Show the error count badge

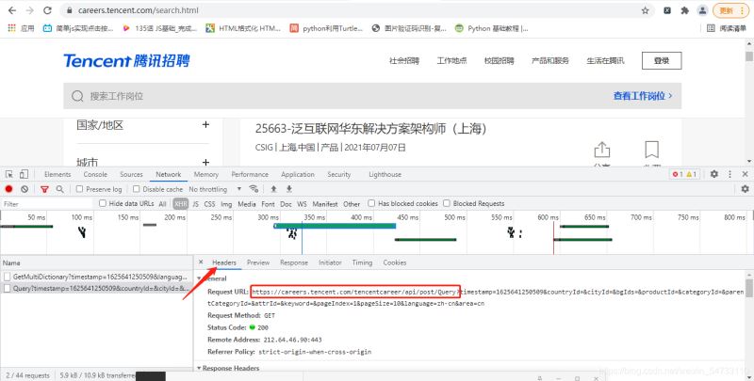(678, 174)
